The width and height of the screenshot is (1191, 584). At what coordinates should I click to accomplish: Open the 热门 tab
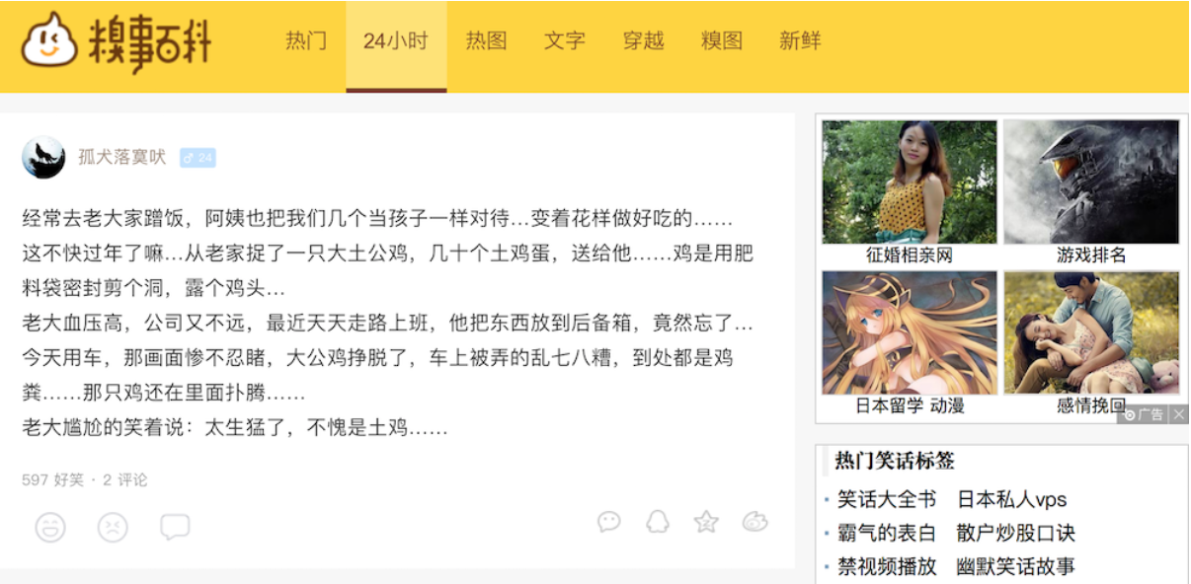click(x=306, y=41)
